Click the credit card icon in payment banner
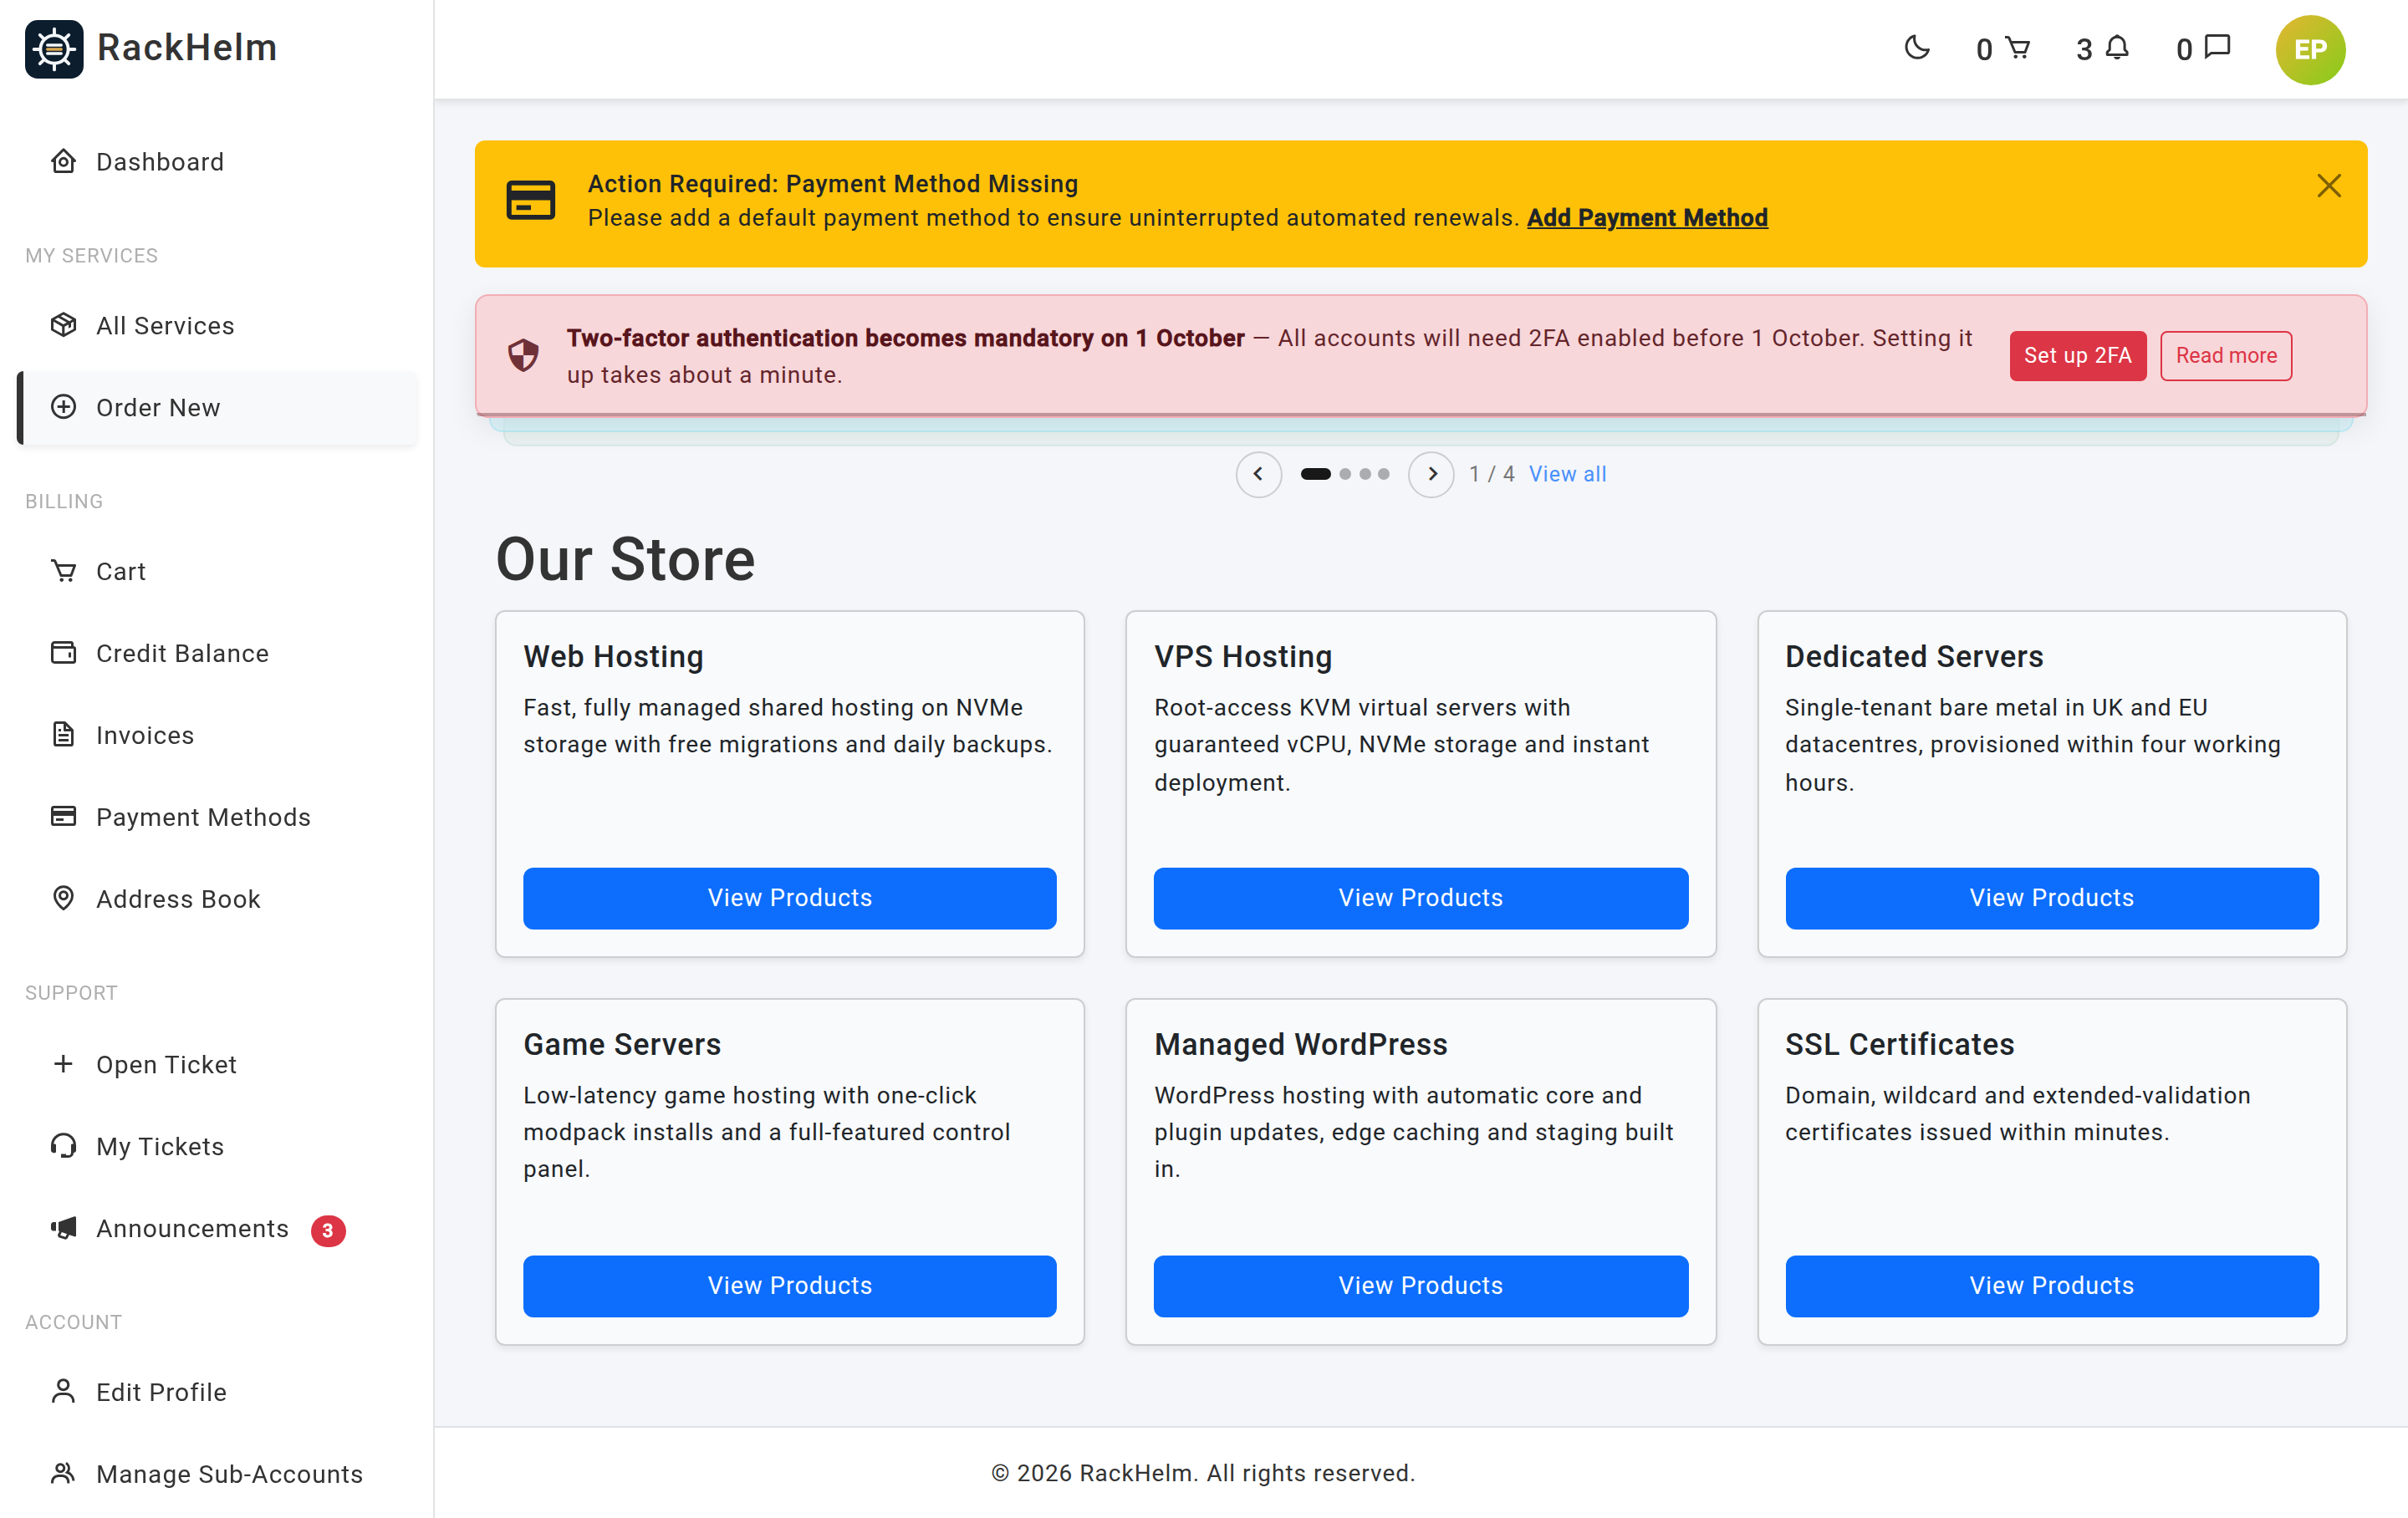Screen dimensions: 2408x1518 530,201
